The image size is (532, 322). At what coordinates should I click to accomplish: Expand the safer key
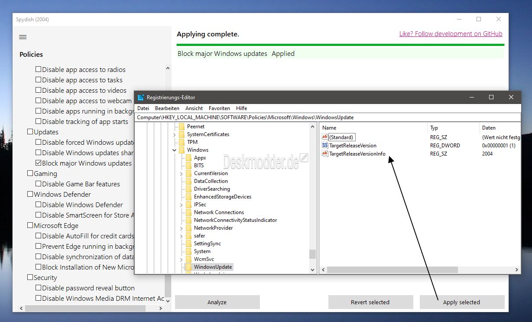pyautogui.click(x=182, y=236)
